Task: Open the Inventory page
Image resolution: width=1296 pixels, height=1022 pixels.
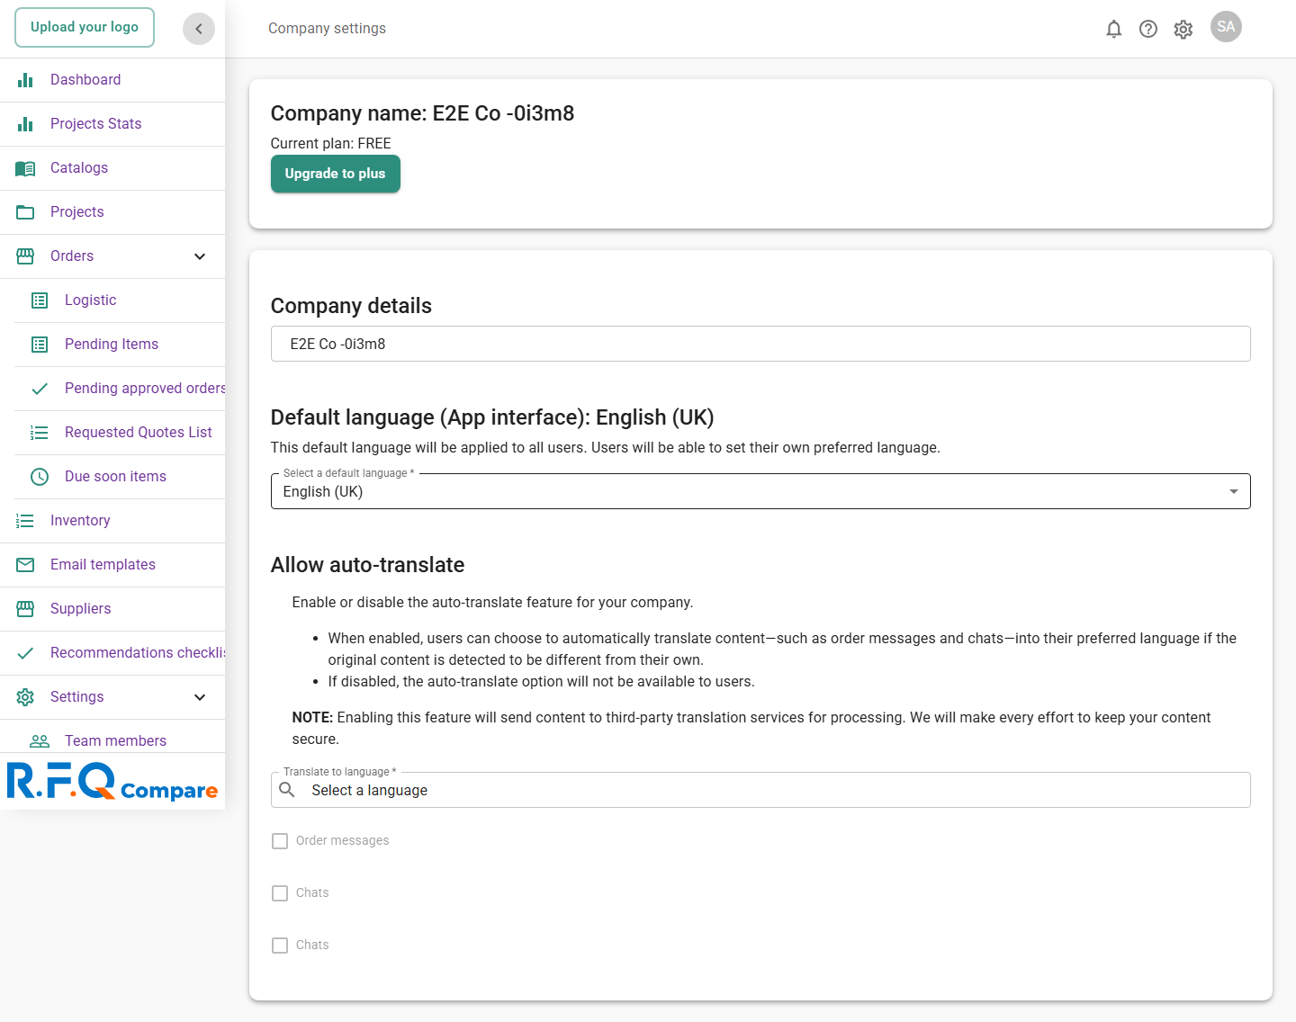Action: 80,521
